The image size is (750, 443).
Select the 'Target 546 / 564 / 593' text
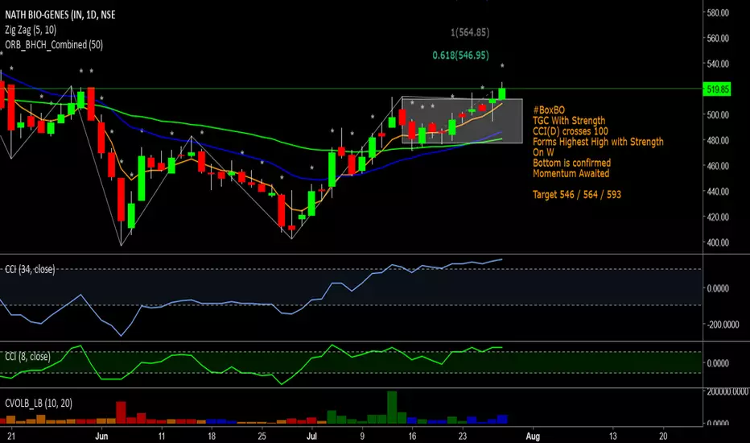pyautogui.click(x=577, y=194)
